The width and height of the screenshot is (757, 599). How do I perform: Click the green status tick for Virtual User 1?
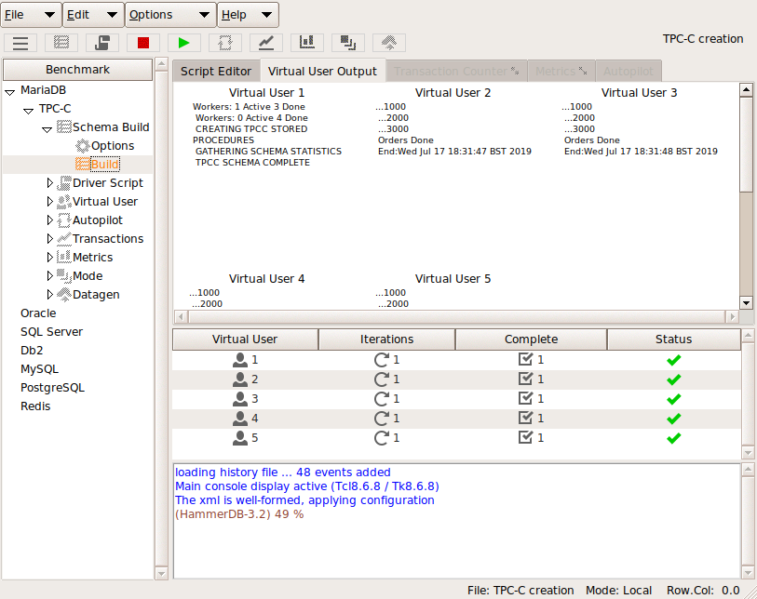click(x=673, y=360)
